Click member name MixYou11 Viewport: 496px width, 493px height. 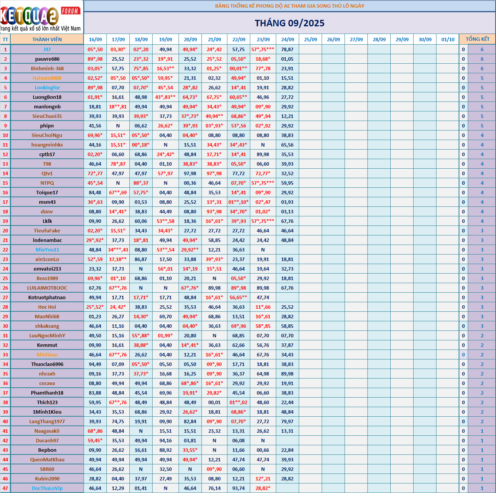point(47,250)
